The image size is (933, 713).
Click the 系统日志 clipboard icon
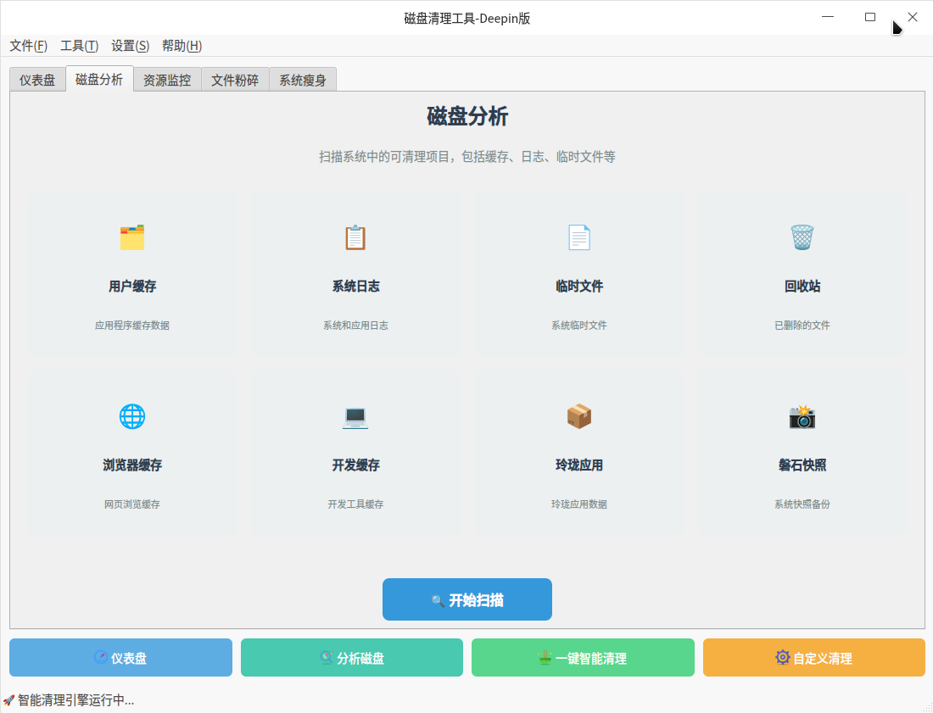pos(355,238)
